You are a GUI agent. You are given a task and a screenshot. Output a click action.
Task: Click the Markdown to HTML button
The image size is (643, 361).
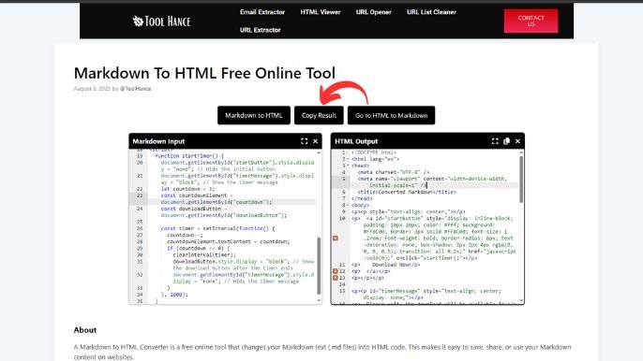pos(254,115)
